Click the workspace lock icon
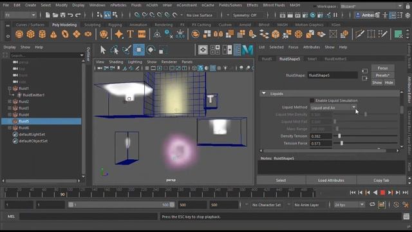 coord(407,6)
